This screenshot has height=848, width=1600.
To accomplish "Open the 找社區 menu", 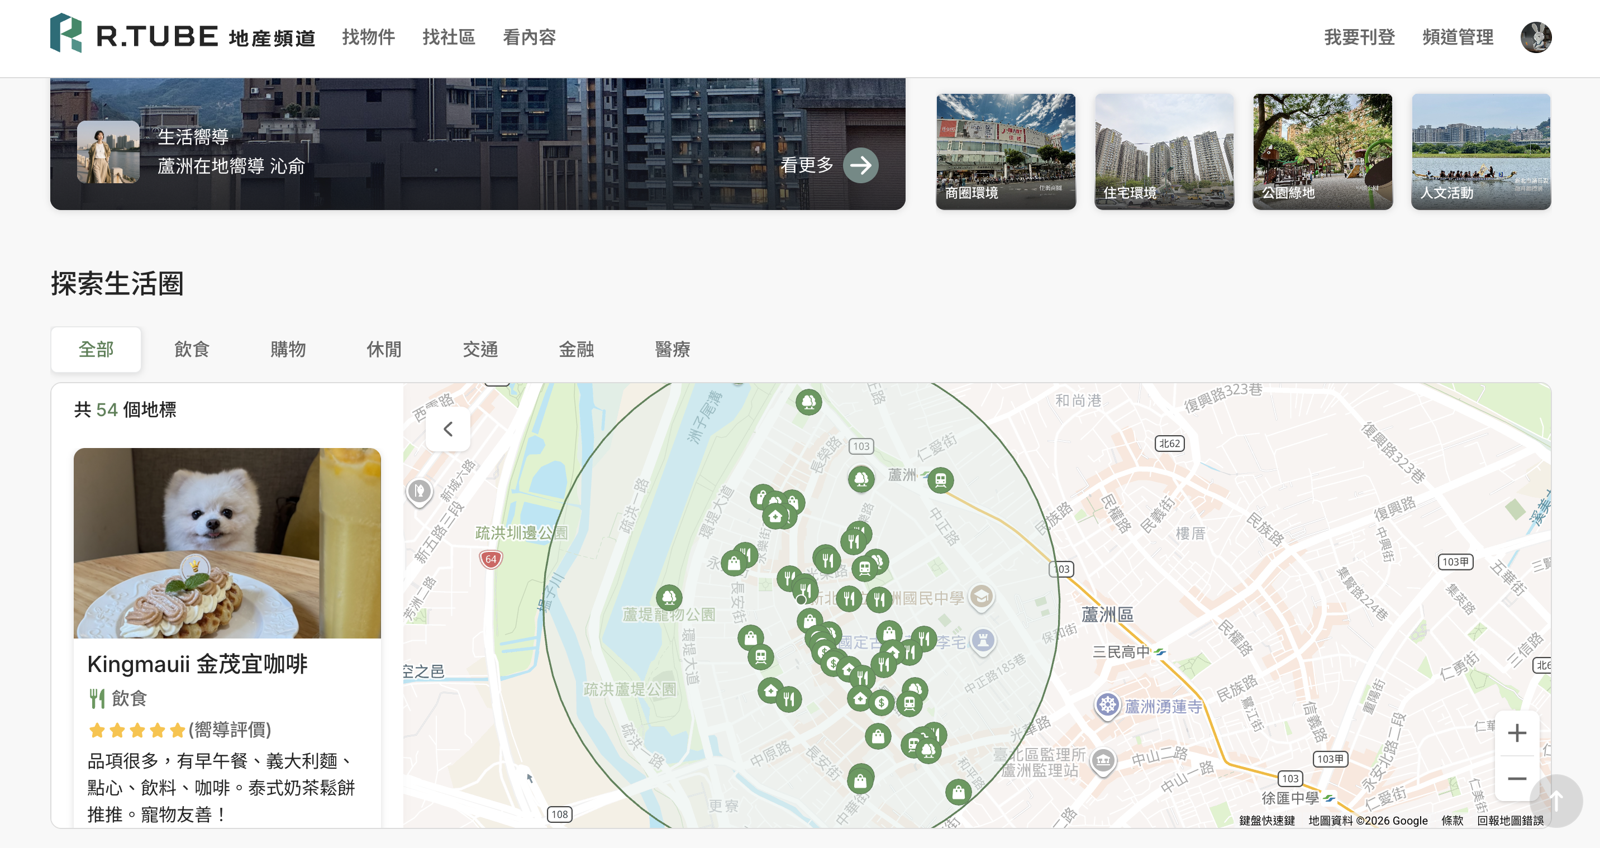I will click(449, 37).
